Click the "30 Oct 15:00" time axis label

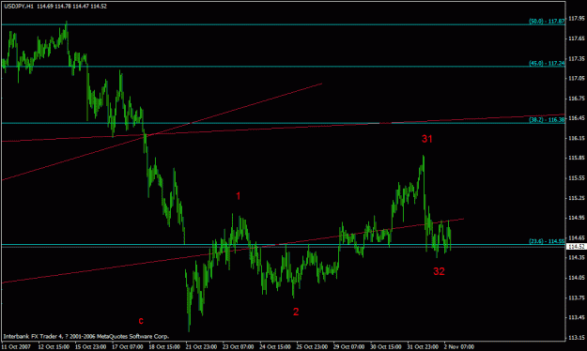tap(386, 347)
